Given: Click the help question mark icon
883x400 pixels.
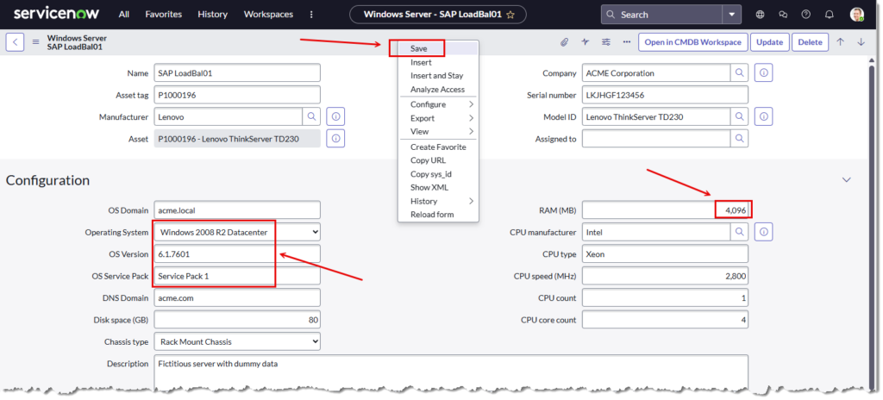Looking at the screenshot, I should coord(805,15).
